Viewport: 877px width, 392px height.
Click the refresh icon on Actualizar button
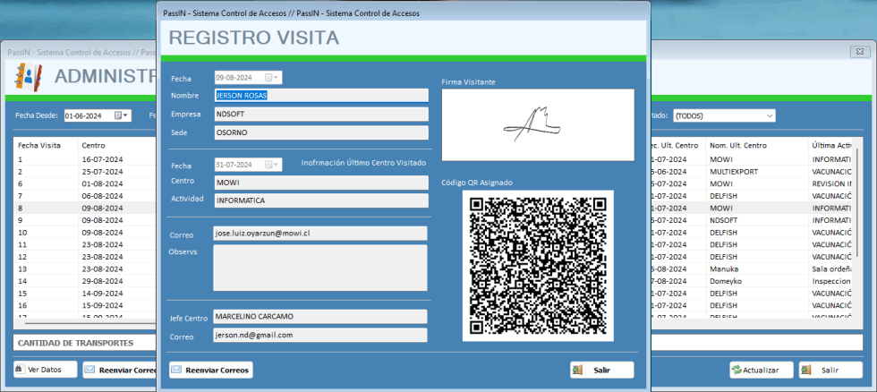click(x=737, y=371)
